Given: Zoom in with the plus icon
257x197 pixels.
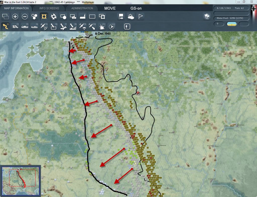Looking at the screenshot, I should 15,17.
